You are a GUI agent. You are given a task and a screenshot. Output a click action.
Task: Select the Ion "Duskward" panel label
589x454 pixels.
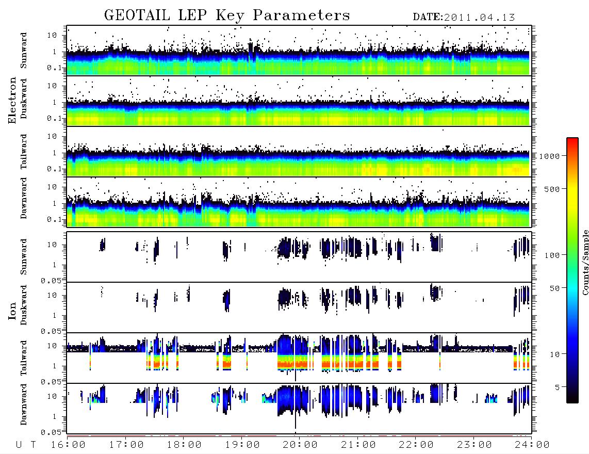[24, 305]
